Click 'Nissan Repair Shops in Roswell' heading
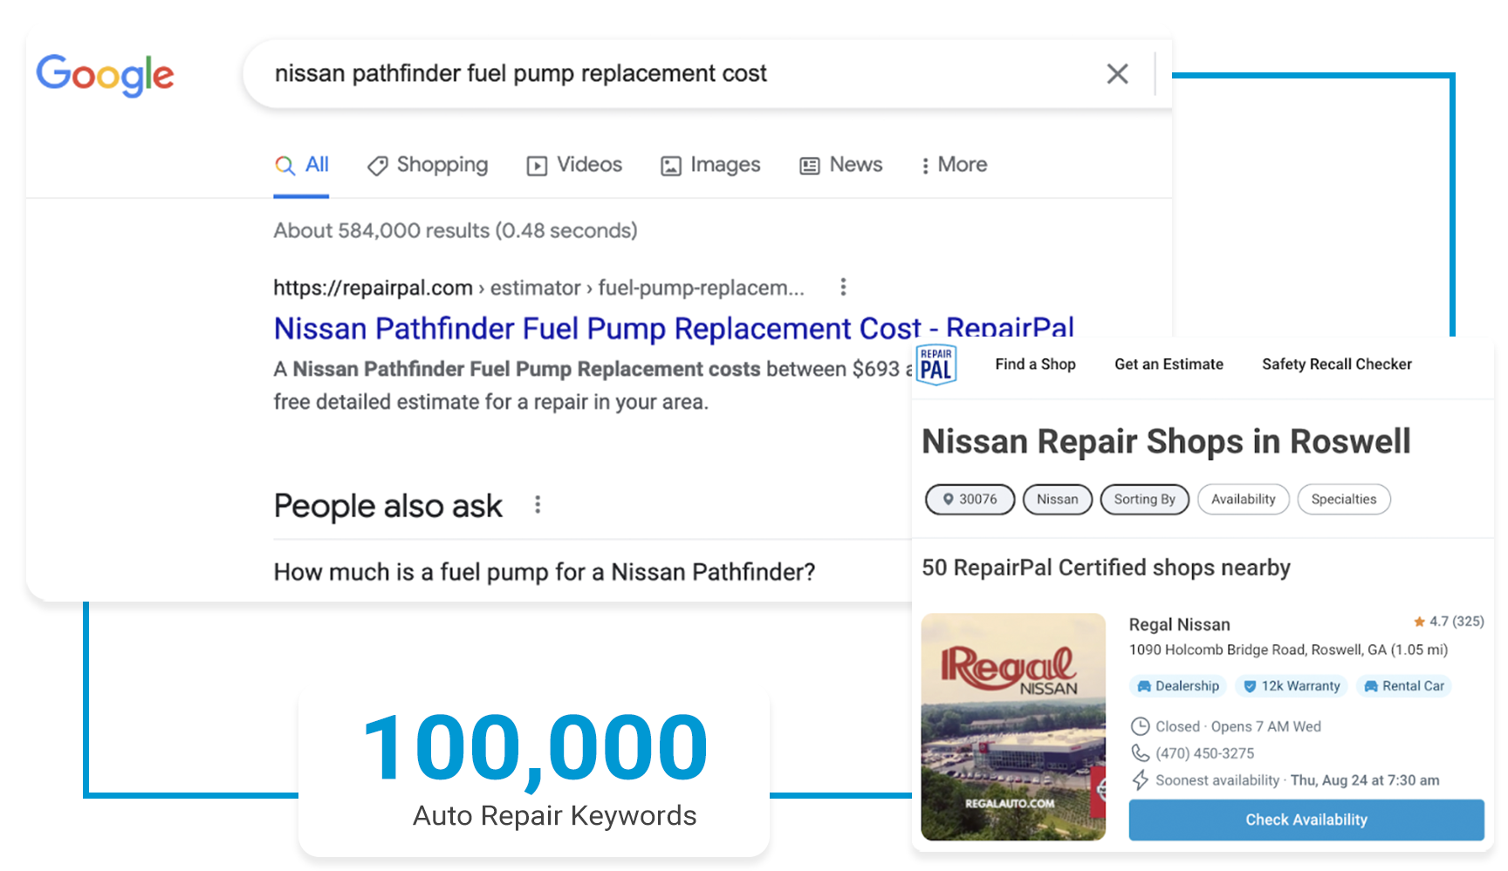The width and height of the screenshot is (1508, 871). (1166, 442)
